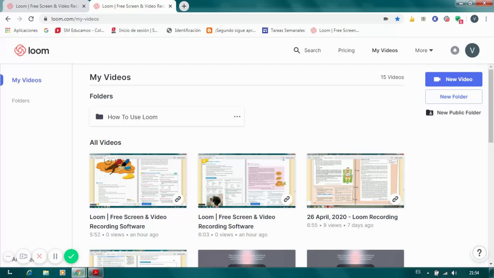Open Aplicaciones apps bookmark
The image size is (494, 278).
click(22, 30)
